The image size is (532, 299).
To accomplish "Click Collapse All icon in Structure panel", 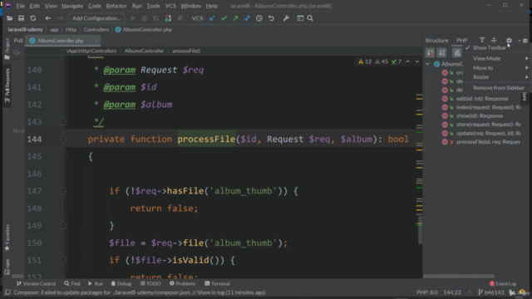I will click(494, 41).
